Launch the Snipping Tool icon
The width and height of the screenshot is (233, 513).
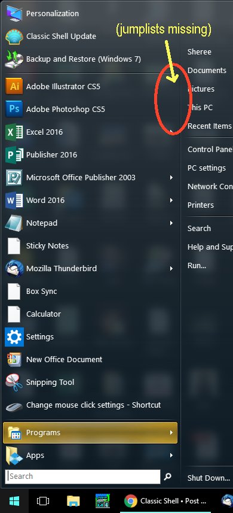click(14, 382)
